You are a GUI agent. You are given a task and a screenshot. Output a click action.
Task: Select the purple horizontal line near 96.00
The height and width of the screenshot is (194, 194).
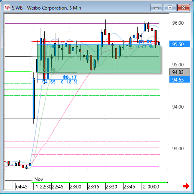tap(82, 23)
